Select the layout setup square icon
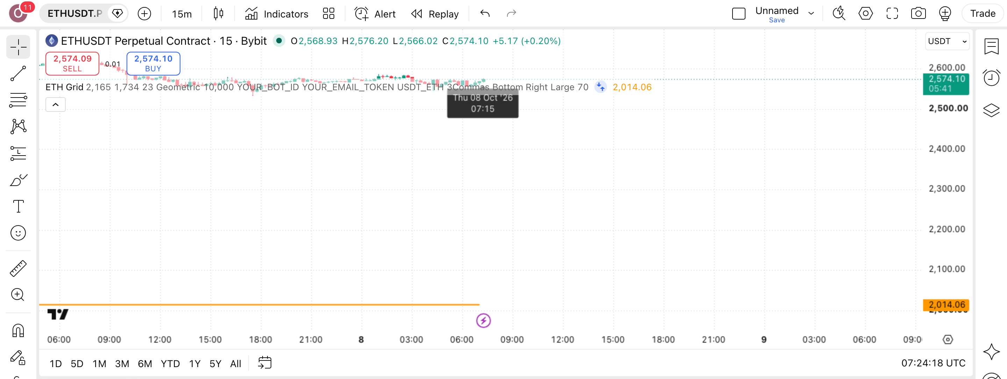1007x379 pixels. [x=738, y=14]
